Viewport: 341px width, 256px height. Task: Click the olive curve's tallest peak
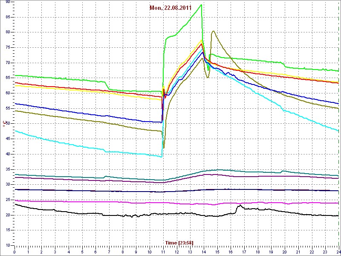(x=214, y=31)
